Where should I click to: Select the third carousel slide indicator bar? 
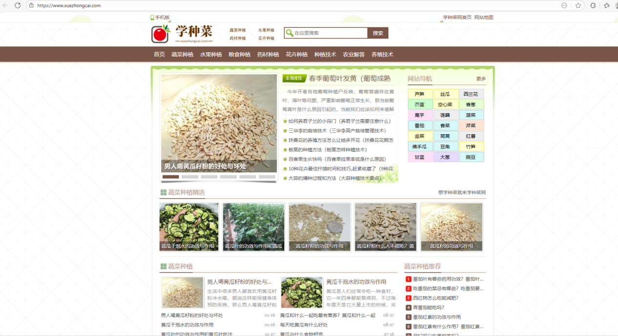click(209, 177)
